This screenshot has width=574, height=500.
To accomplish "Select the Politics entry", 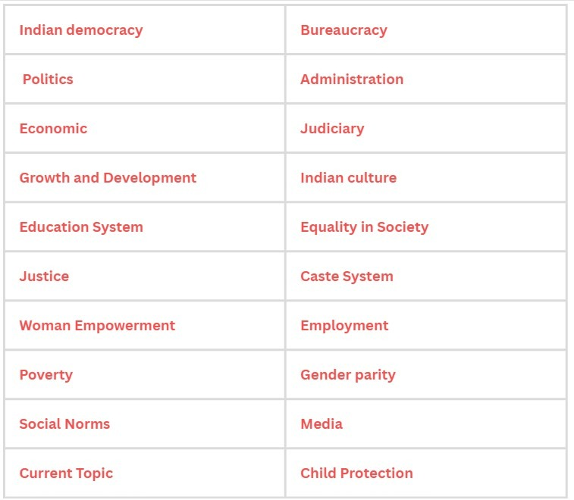I will (48, 80).
